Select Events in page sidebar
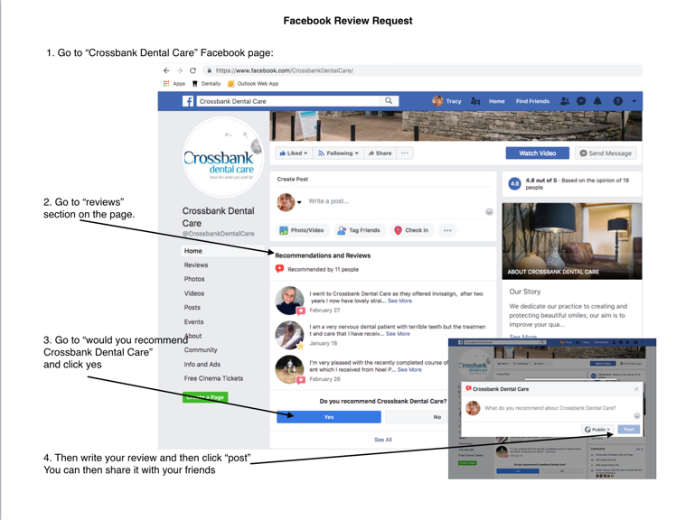Image resolution: width=695 pixels, height=520 pixels. point(193,321)
